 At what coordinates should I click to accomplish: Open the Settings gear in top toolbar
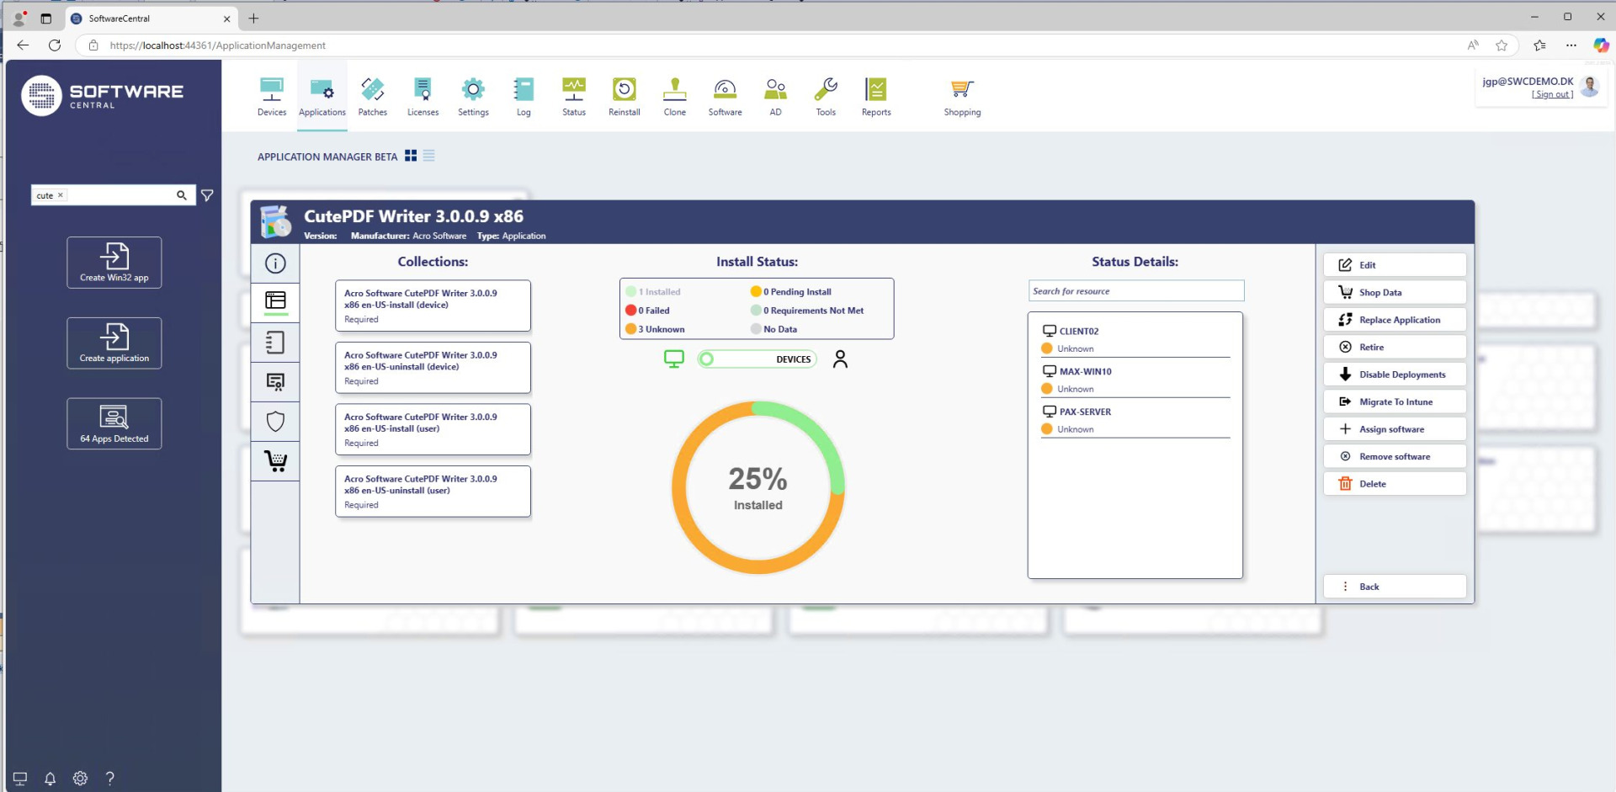click(473, 96)
